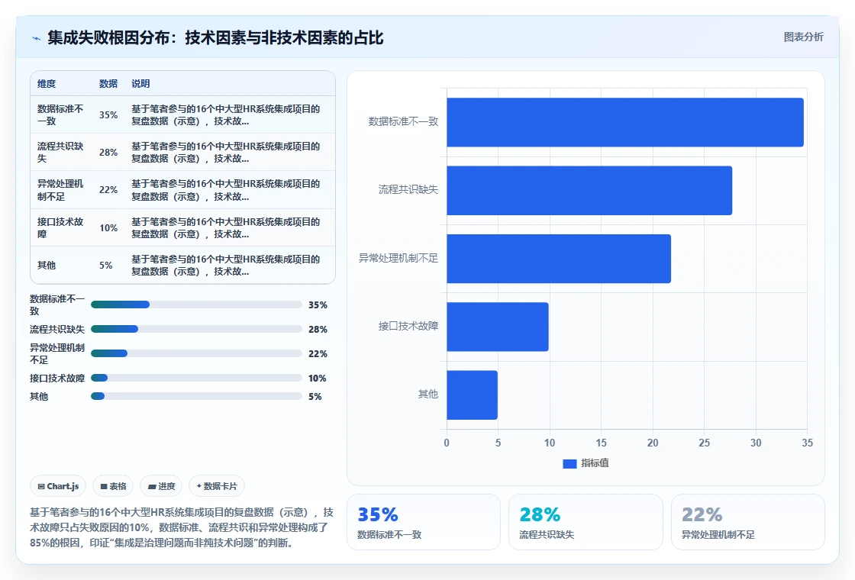Select the 表格 tag chip
Screen dimensions: 855x580
113,486
